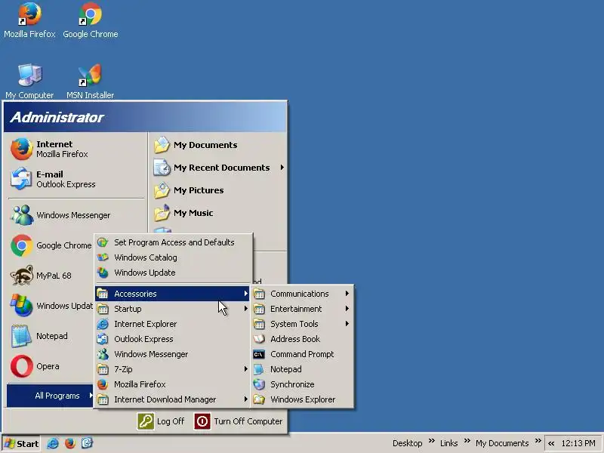Click the Start button

point(21,444)
